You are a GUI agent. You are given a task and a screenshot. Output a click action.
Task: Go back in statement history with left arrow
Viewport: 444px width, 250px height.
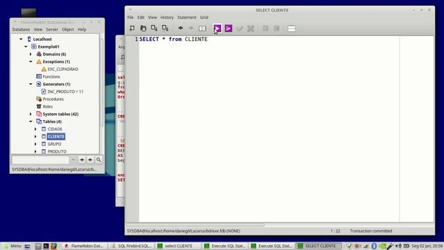(180, 28)
